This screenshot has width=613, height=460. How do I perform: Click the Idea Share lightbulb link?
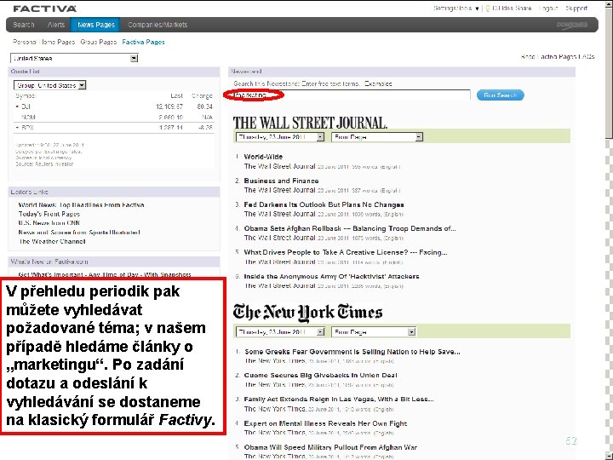click(508, 9)
